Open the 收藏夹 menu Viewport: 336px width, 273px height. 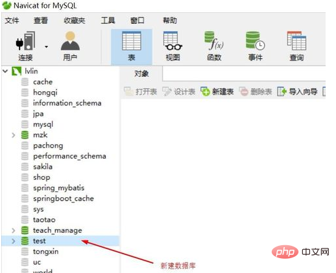click(x=75, y=21)
